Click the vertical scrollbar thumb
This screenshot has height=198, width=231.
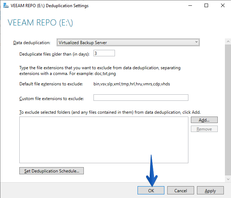[228, 110]
